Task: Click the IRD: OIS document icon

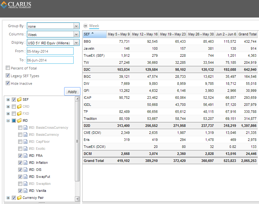Action: pos(25,170)
